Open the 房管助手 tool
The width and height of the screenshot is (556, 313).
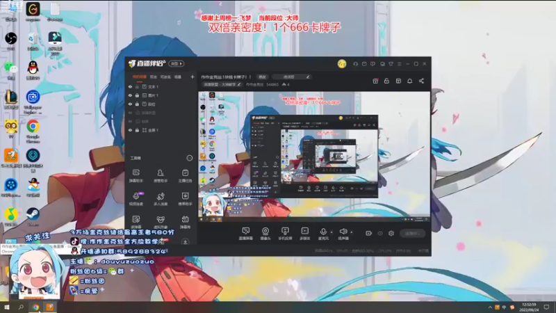coord(161,176)
